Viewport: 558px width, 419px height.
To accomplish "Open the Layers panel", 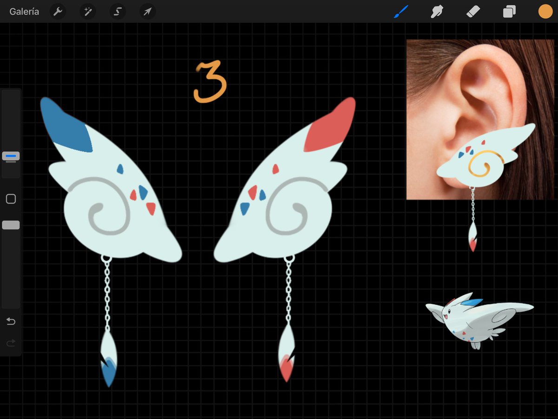I will tap(509, 12).
